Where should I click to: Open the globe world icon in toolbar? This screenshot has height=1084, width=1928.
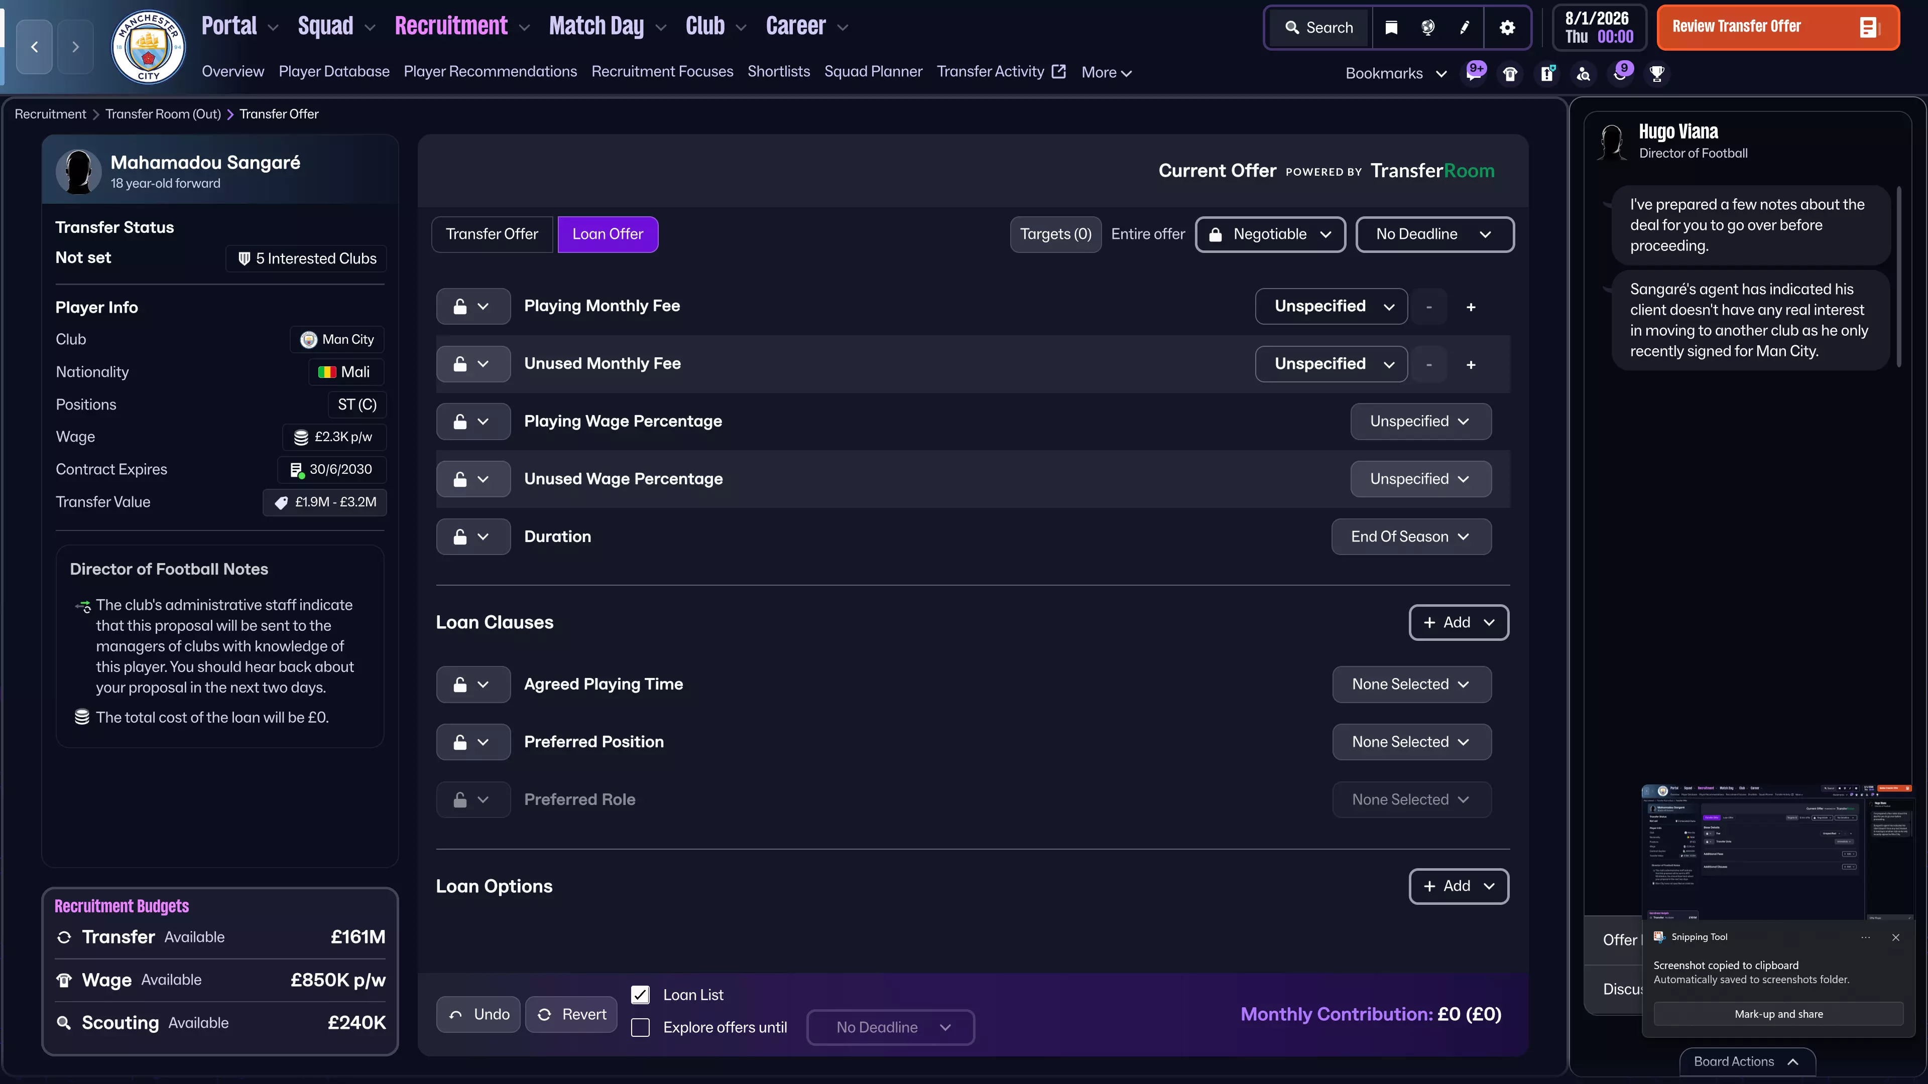[x=1427, y=28]
